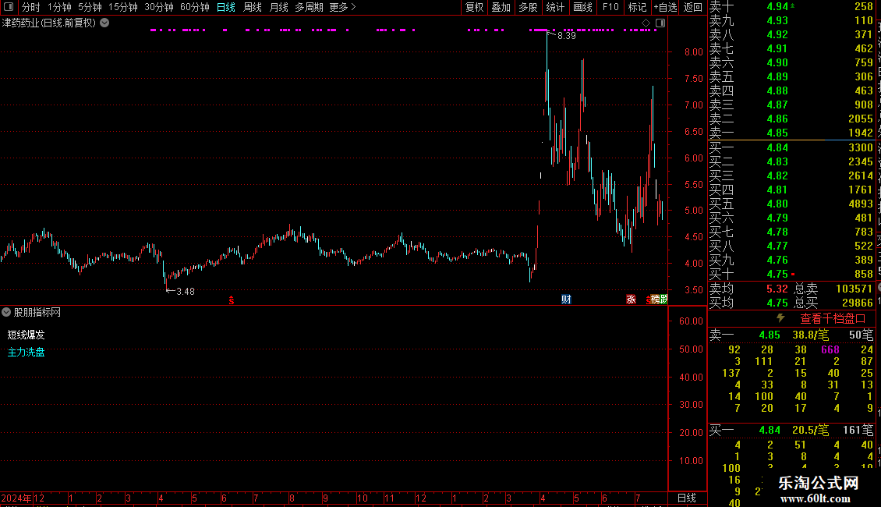Open the 分时 intraday chart
Screen dimensions: 881x507
[31, 7]
